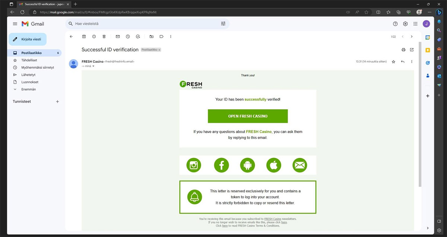Open labels icon in email toolbar
The width and height of the screenshot is (447, 237).
(161, 36)
